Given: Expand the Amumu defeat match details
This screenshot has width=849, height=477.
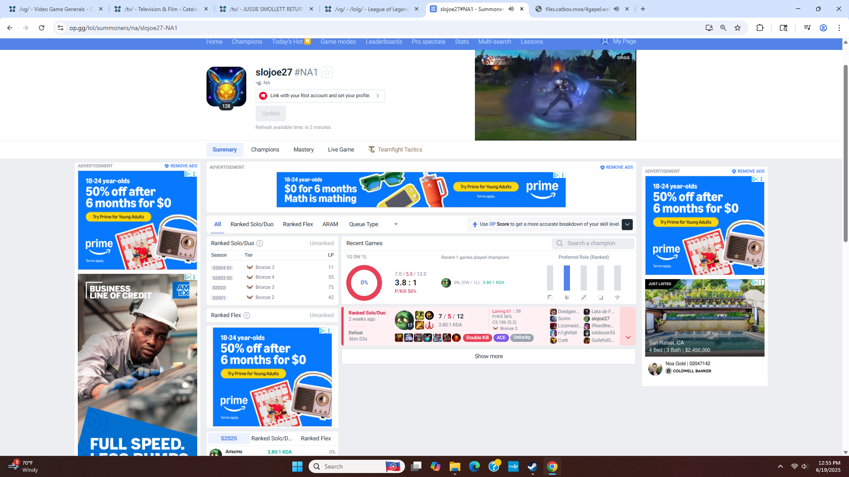Looking at the screenshot, I should coord(628,337).
